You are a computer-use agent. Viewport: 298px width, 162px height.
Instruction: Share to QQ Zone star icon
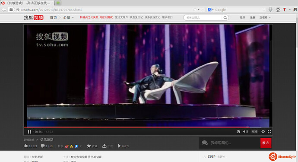(x=71, y=146)
